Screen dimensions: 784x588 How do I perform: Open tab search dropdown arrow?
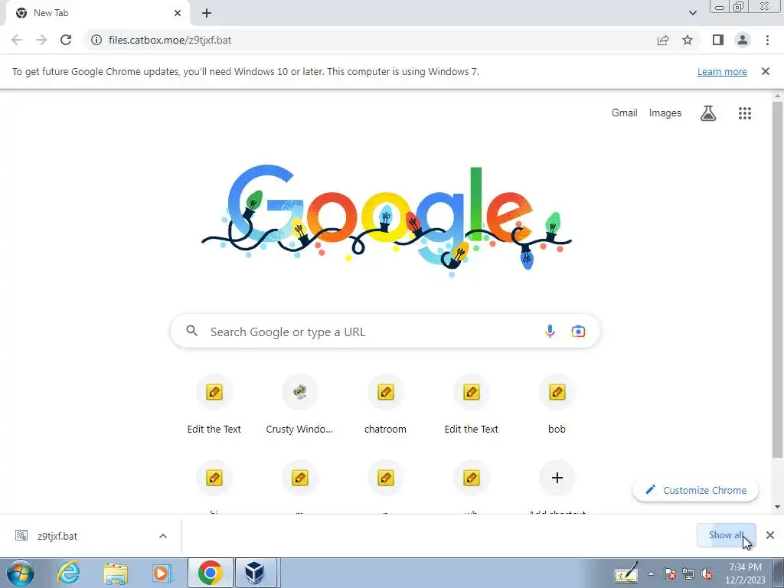692,13
